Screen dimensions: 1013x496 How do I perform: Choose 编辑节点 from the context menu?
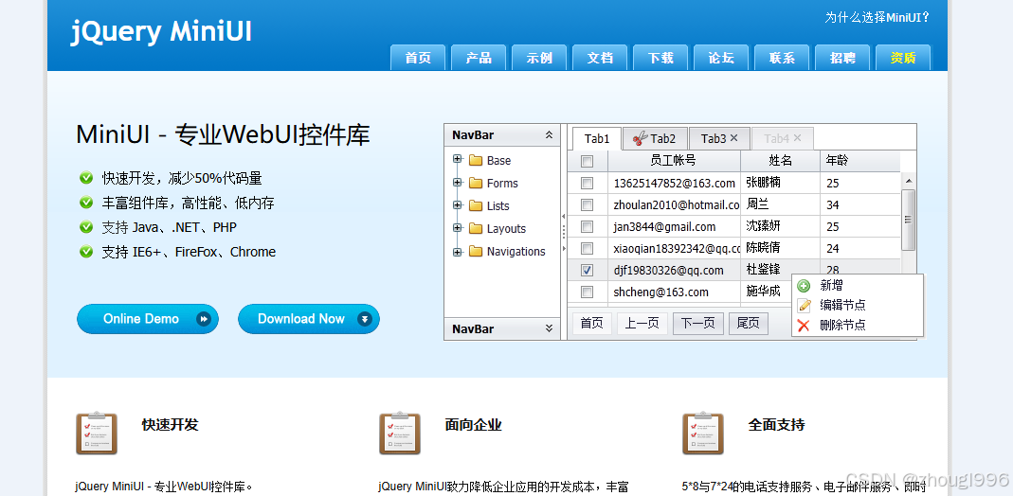858,305
